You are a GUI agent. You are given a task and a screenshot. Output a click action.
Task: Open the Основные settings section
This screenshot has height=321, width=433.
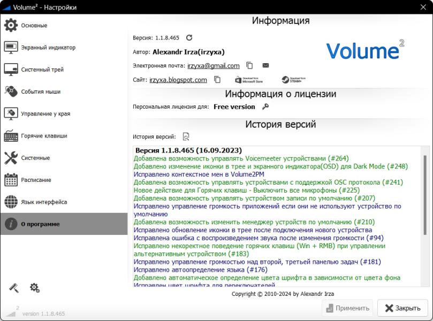pos(64,25)
